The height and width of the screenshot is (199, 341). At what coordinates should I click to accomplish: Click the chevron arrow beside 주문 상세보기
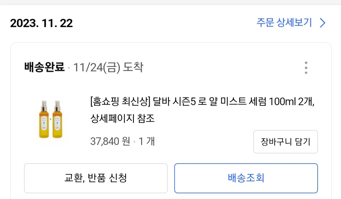(322, 23)
